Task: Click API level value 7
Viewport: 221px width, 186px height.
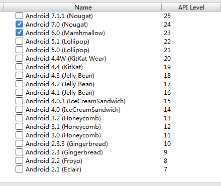Action: [165, 169]
